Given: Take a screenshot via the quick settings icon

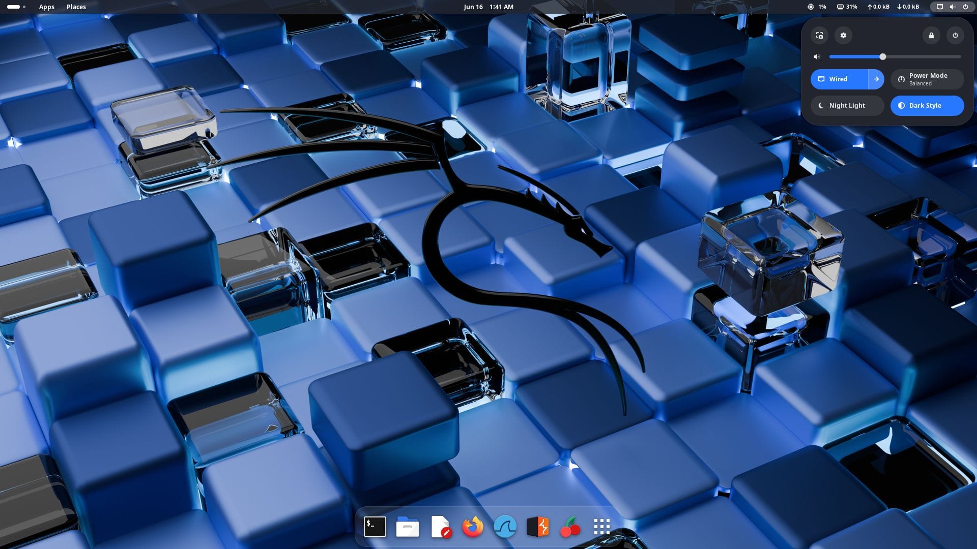Looking at the screenshot, I should click(819, 36).
